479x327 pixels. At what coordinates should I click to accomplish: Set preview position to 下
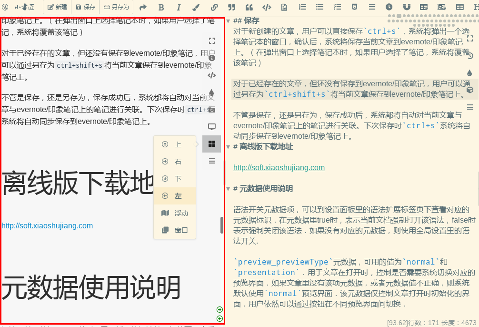click(x=175, y=179)
